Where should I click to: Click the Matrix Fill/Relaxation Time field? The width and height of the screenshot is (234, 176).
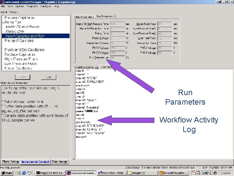click(x=118, y=29)
